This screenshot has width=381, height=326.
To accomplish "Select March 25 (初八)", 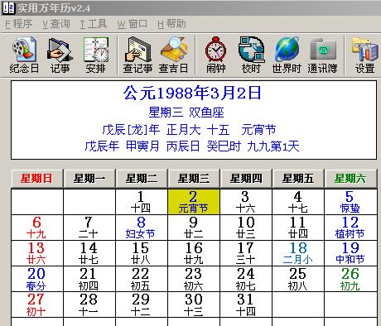I will (298, 279).
